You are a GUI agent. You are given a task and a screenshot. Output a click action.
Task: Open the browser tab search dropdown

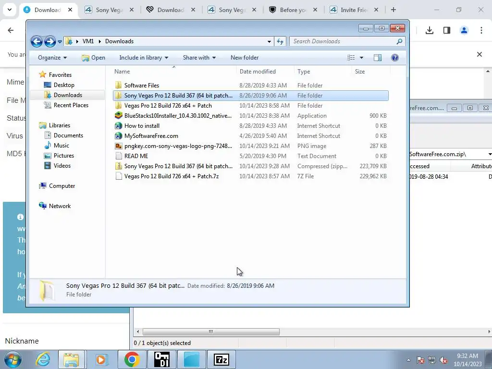click(x=10, y=10)
